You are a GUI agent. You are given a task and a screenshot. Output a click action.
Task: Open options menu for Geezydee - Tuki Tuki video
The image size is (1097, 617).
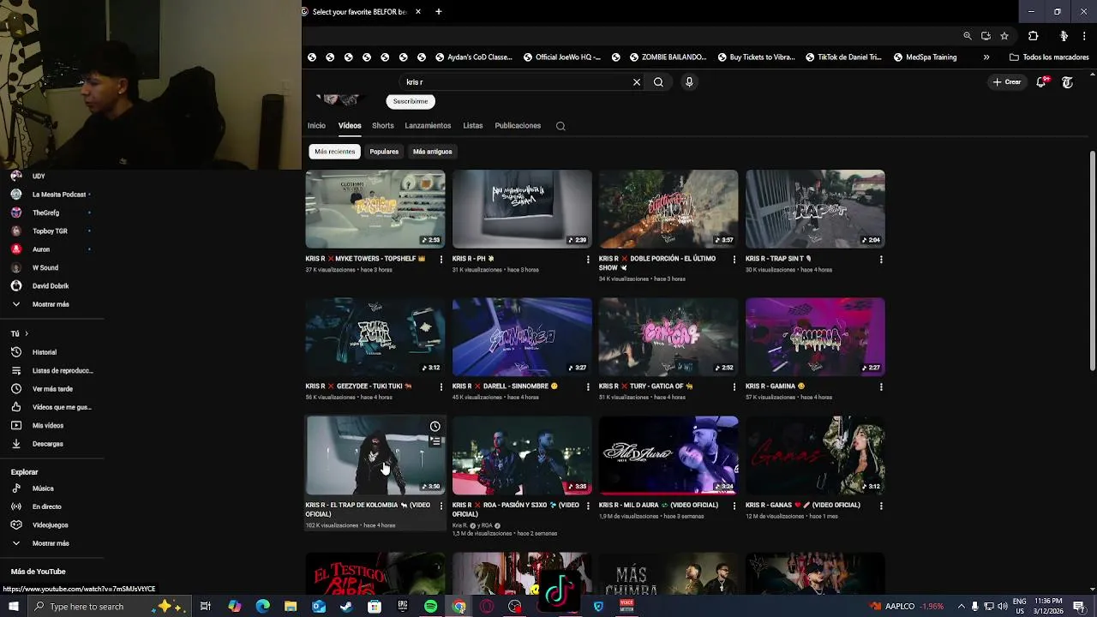(441, 386)
